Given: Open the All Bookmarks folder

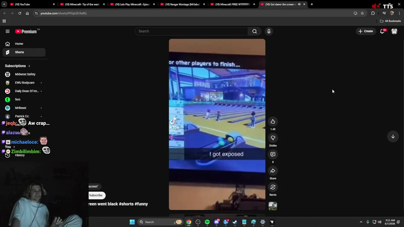Looking at the screenshot, I should click(x=390, y=21).
